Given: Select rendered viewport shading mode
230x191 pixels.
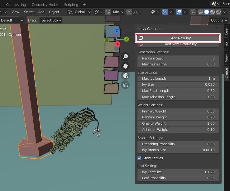Looking at the screenshot, I should click(218, 12).
